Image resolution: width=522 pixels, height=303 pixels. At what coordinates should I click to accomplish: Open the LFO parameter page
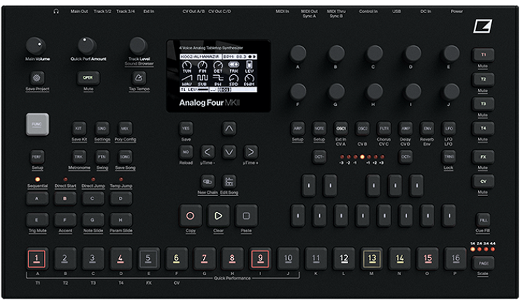(x=449, y=129)
